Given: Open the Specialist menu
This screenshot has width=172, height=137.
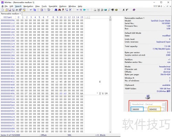Looking at the screenshot, I should pos(53,6).
